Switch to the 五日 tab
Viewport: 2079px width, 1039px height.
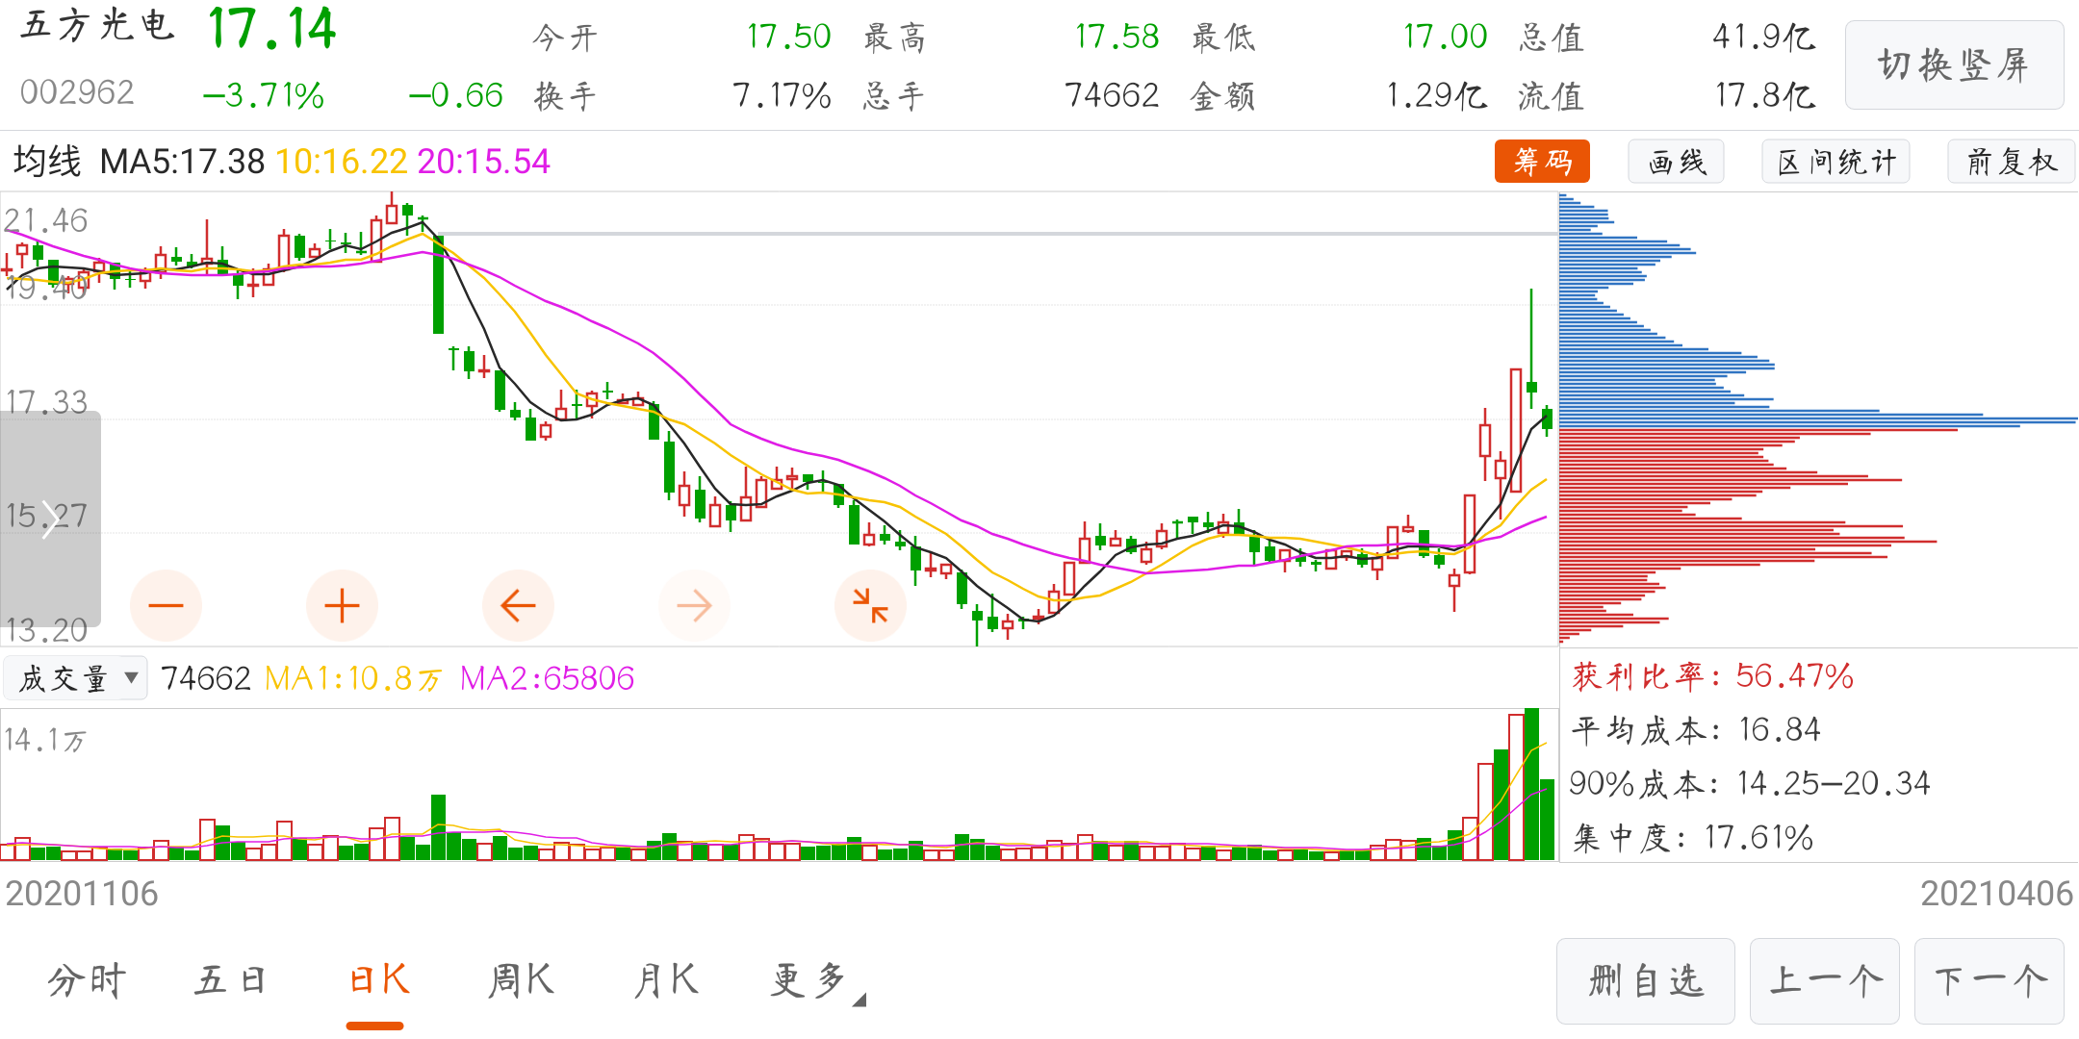[x=230, y=981]
